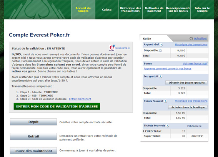Click the Retrait button
Screen dimensions: 218x157
pos(33,136)
